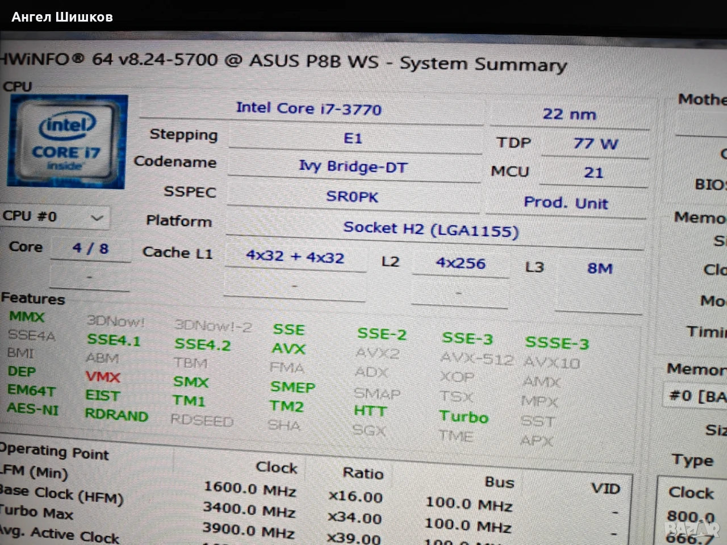Image resolution: width=727 pixels, height=545 pixels.
Task: Click the Turbo Max row label
Action: pos(36,512)
